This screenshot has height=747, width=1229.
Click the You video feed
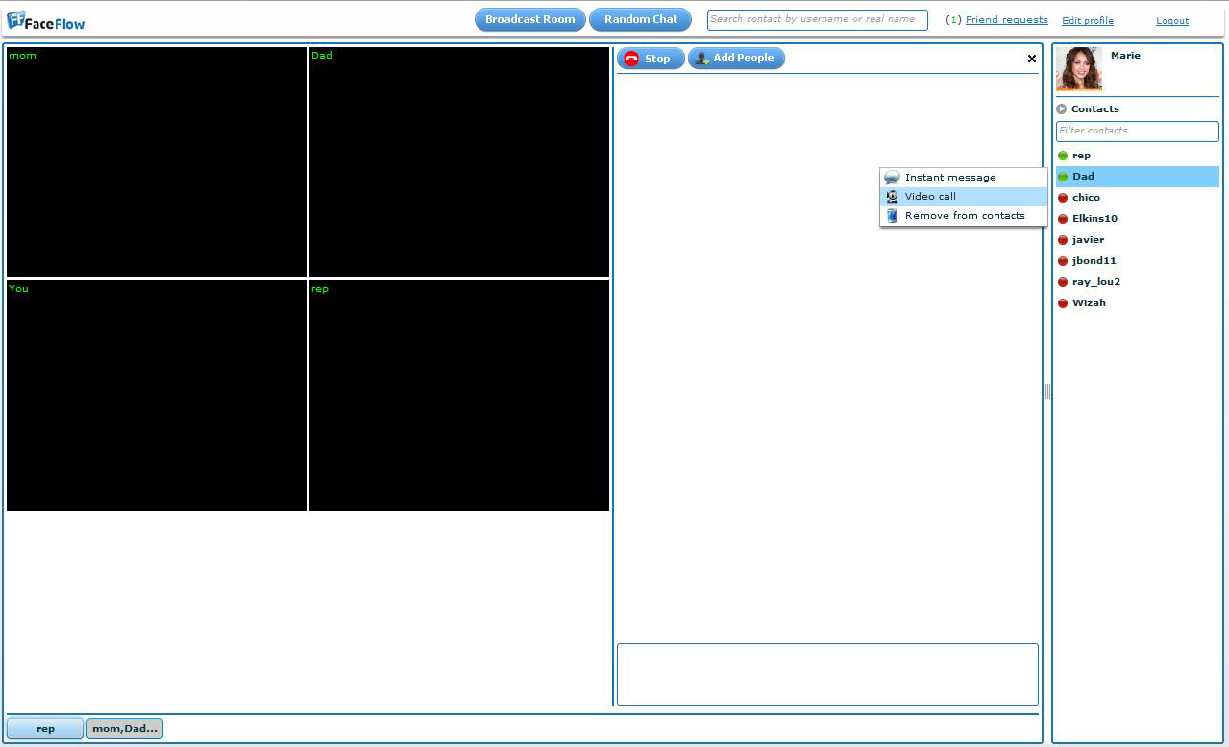157,396
